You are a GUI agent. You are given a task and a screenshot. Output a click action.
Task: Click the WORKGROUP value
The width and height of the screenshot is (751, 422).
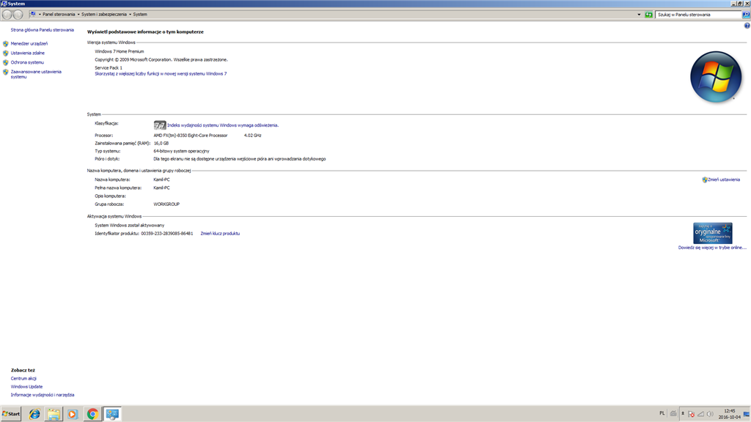point(166,204)
